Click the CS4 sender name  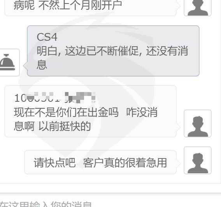point(47,37)
